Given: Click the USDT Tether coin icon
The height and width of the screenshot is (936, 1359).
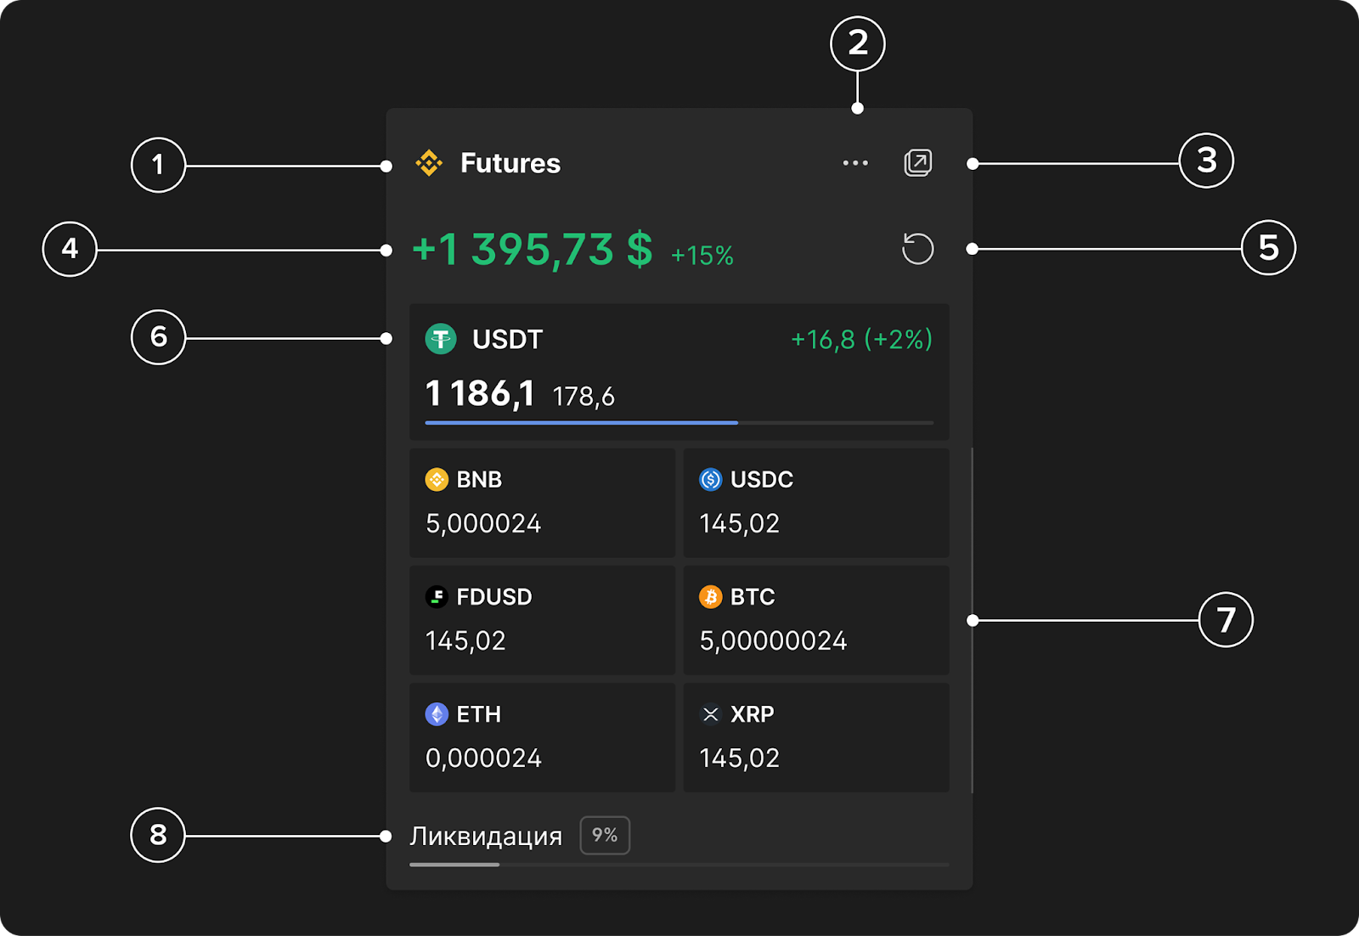Looking at the screenshot, I should tap(441, 339).
